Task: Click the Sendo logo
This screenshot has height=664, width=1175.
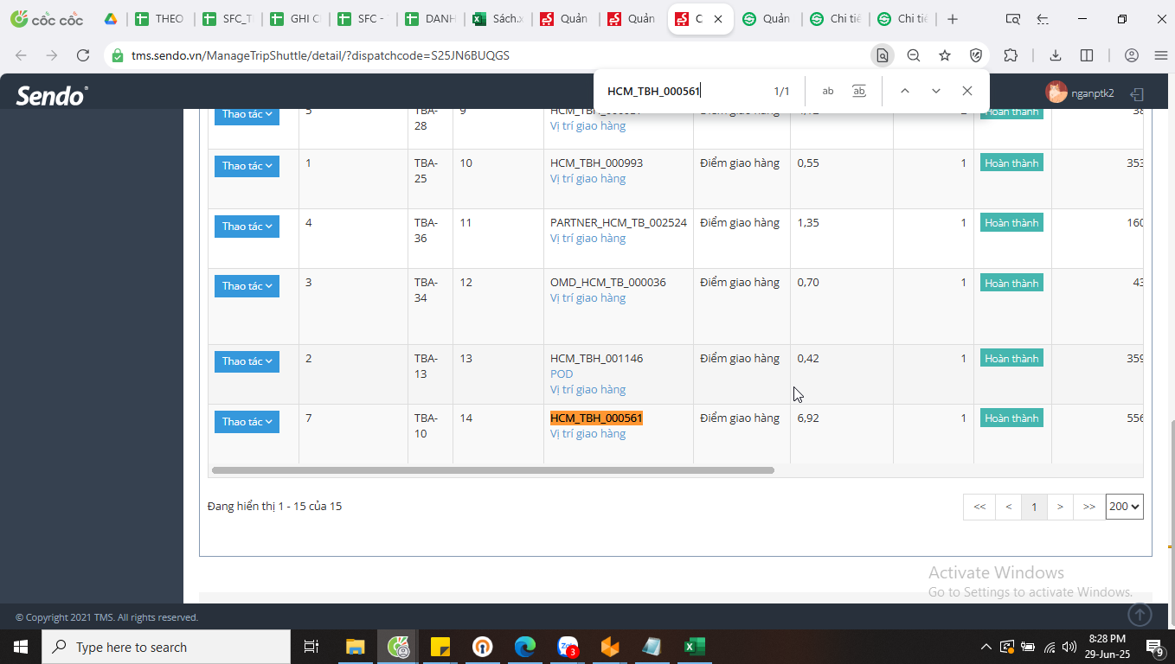Action: 52,95
